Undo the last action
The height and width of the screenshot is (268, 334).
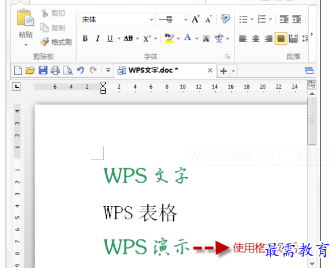(81, 70)
